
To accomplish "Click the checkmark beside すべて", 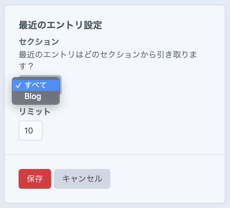I will [x=18, y=85].
